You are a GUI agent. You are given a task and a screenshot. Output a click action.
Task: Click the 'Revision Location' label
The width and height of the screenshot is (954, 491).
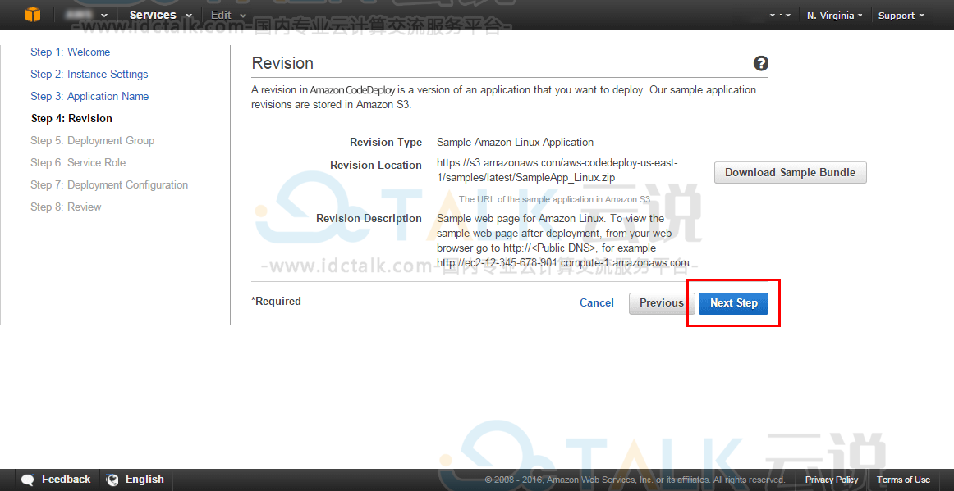pyautogui.click(x=376, y=165)
